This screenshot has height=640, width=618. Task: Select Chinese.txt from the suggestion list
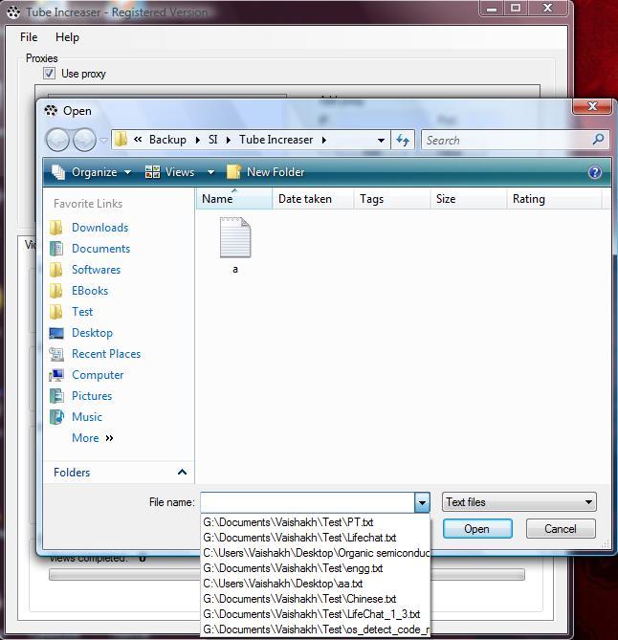[x=316, y=599]
